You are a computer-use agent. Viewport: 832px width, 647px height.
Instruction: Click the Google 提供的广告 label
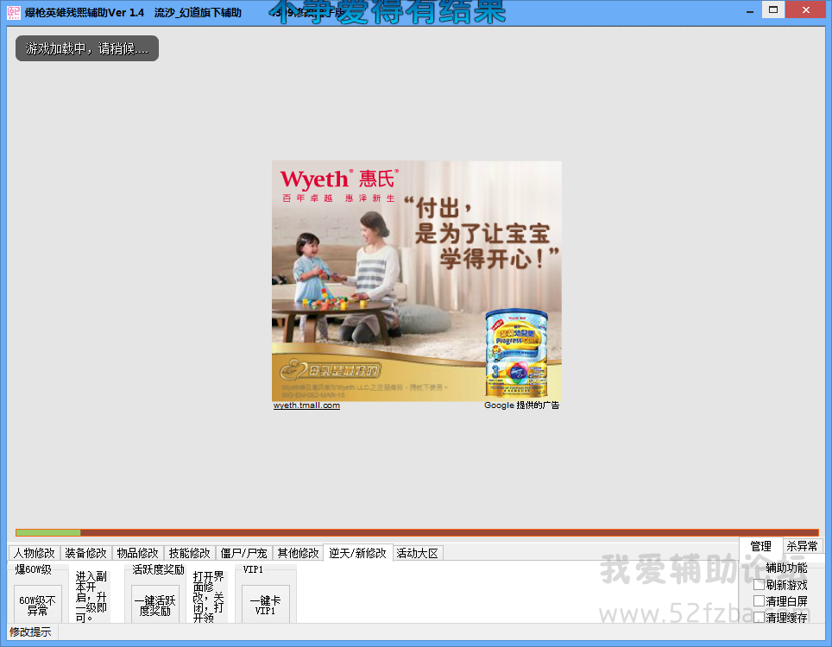pos(521,405)
